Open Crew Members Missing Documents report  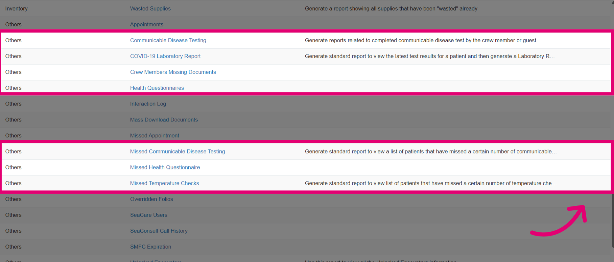[x=173, y=72]
